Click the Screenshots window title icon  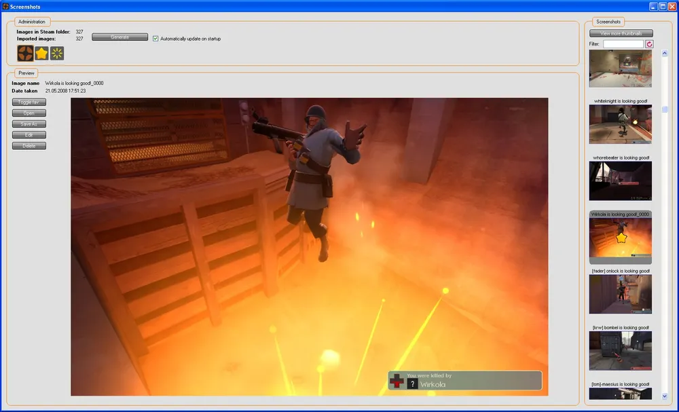(5, 7)
